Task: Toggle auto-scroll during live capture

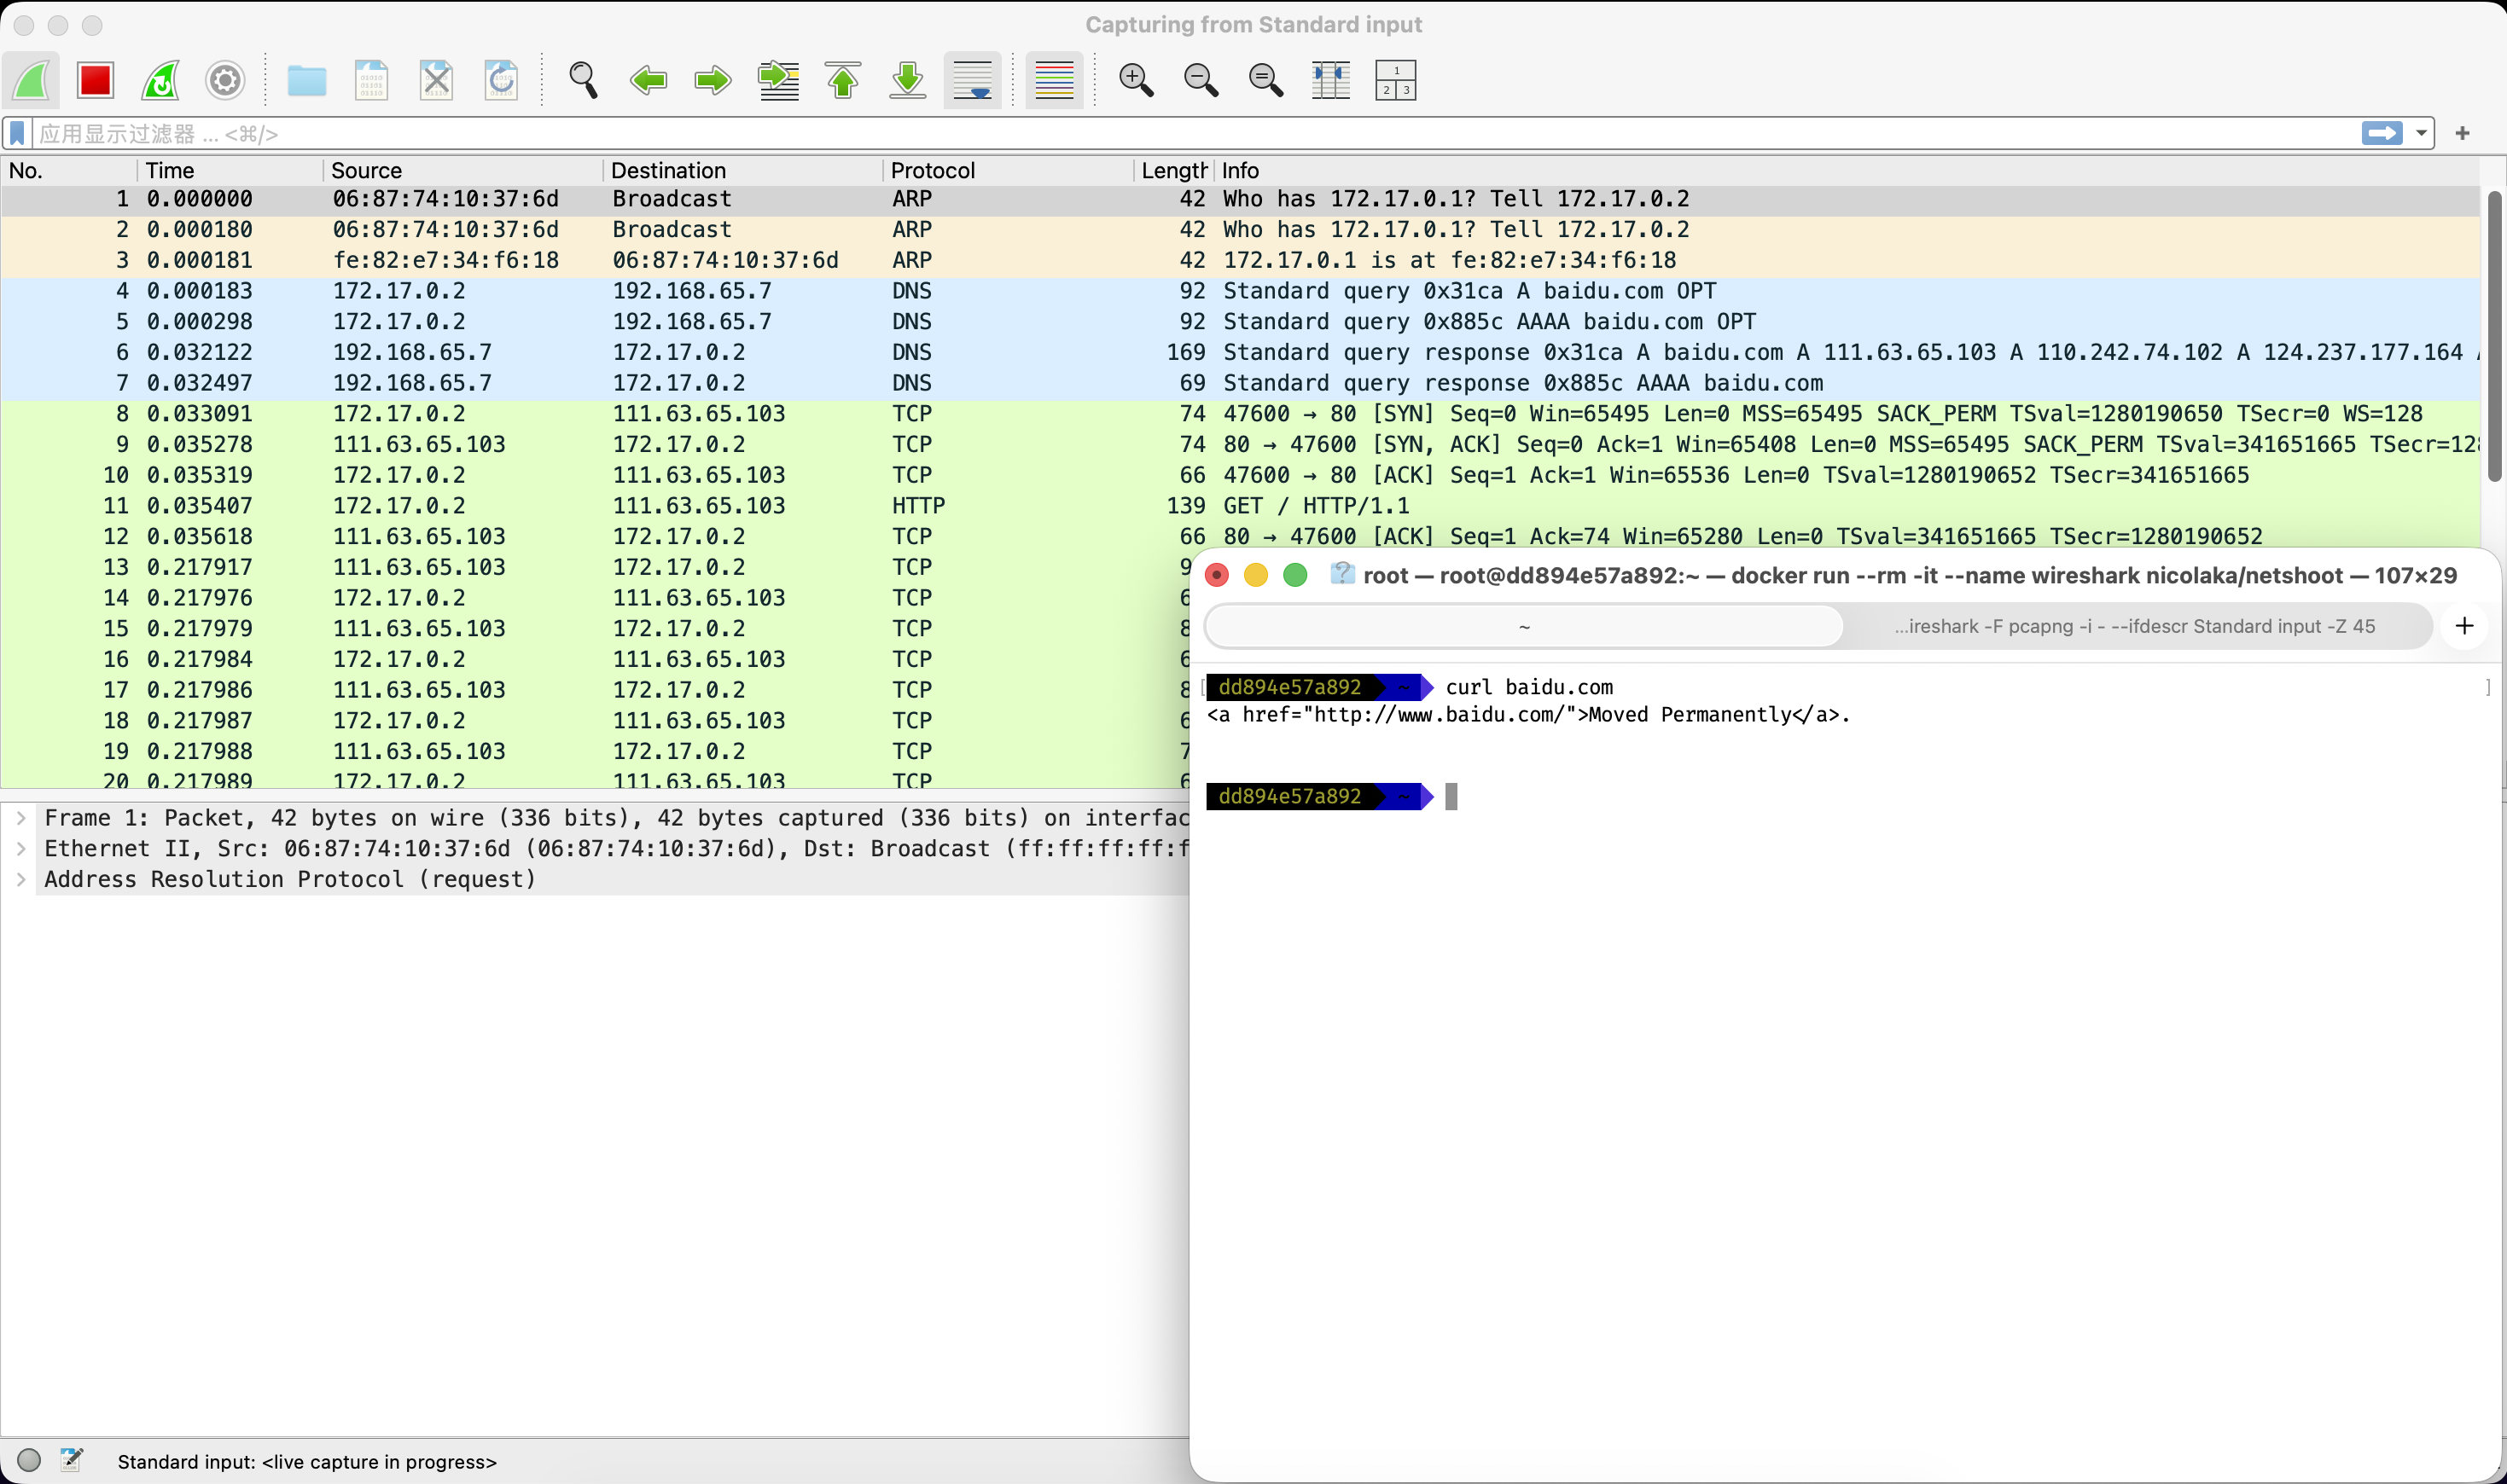Action: (x=973, y=80)
